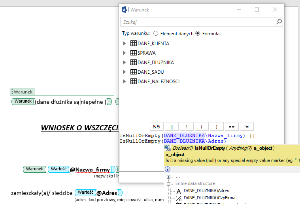Click the SPRAWA table icon
The image size is (300, 204).
point(134,53)
